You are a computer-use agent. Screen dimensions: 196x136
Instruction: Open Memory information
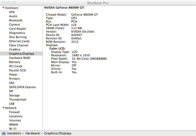[x=15, y=62]
